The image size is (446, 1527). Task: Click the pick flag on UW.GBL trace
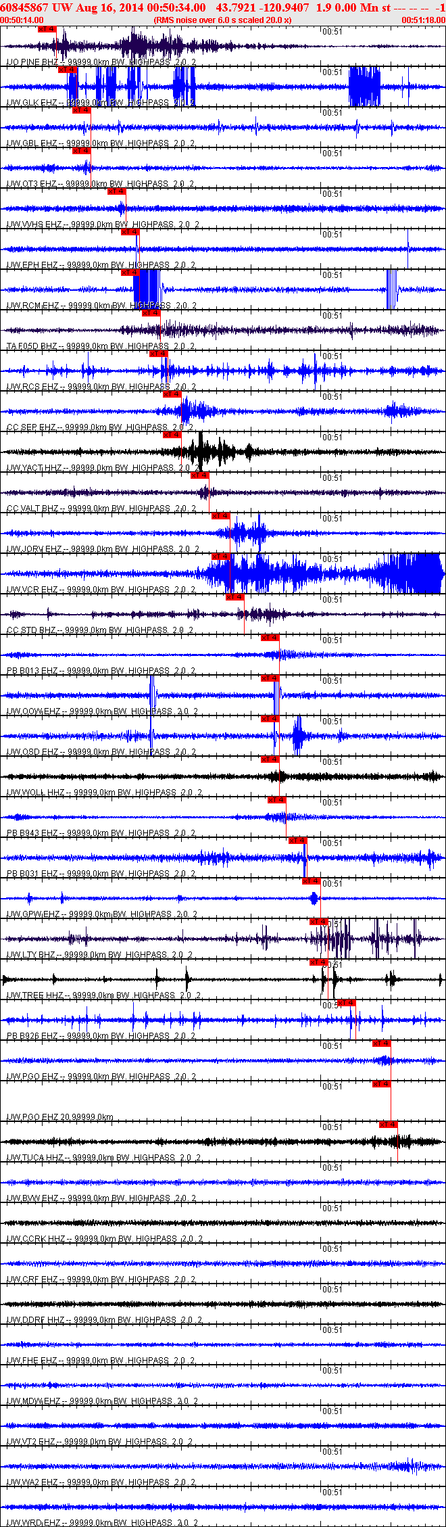tap(82, 110)
